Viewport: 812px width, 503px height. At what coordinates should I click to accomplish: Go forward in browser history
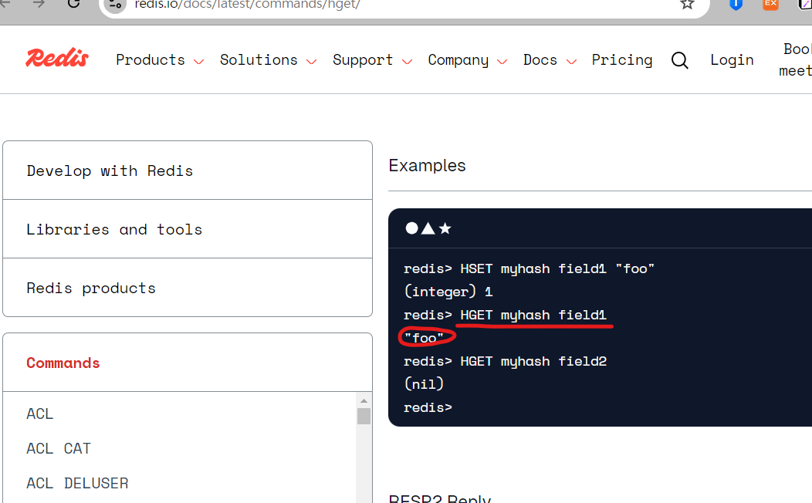(x=39, y=3)
